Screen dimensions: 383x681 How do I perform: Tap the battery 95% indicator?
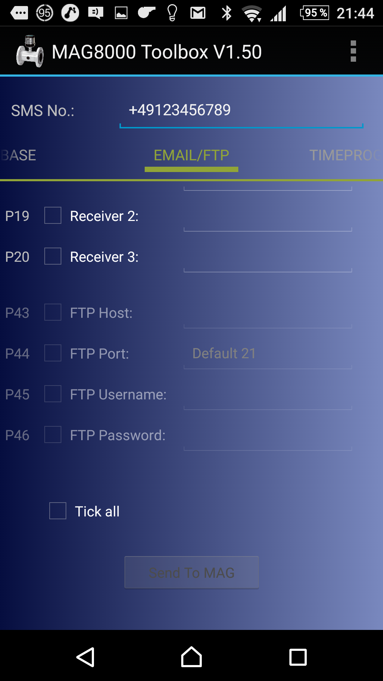(314, 13)
